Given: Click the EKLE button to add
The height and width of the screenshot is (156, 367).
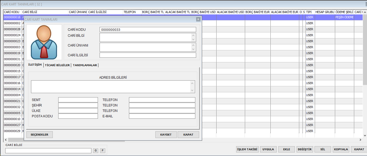Looking at the screenshot, I should pyautogui.click(x=286, y=149).
